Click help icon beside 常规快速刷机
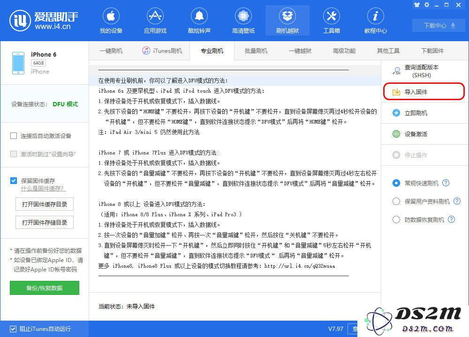The width and height of the screenshot is (469, 337). [446, 183]
